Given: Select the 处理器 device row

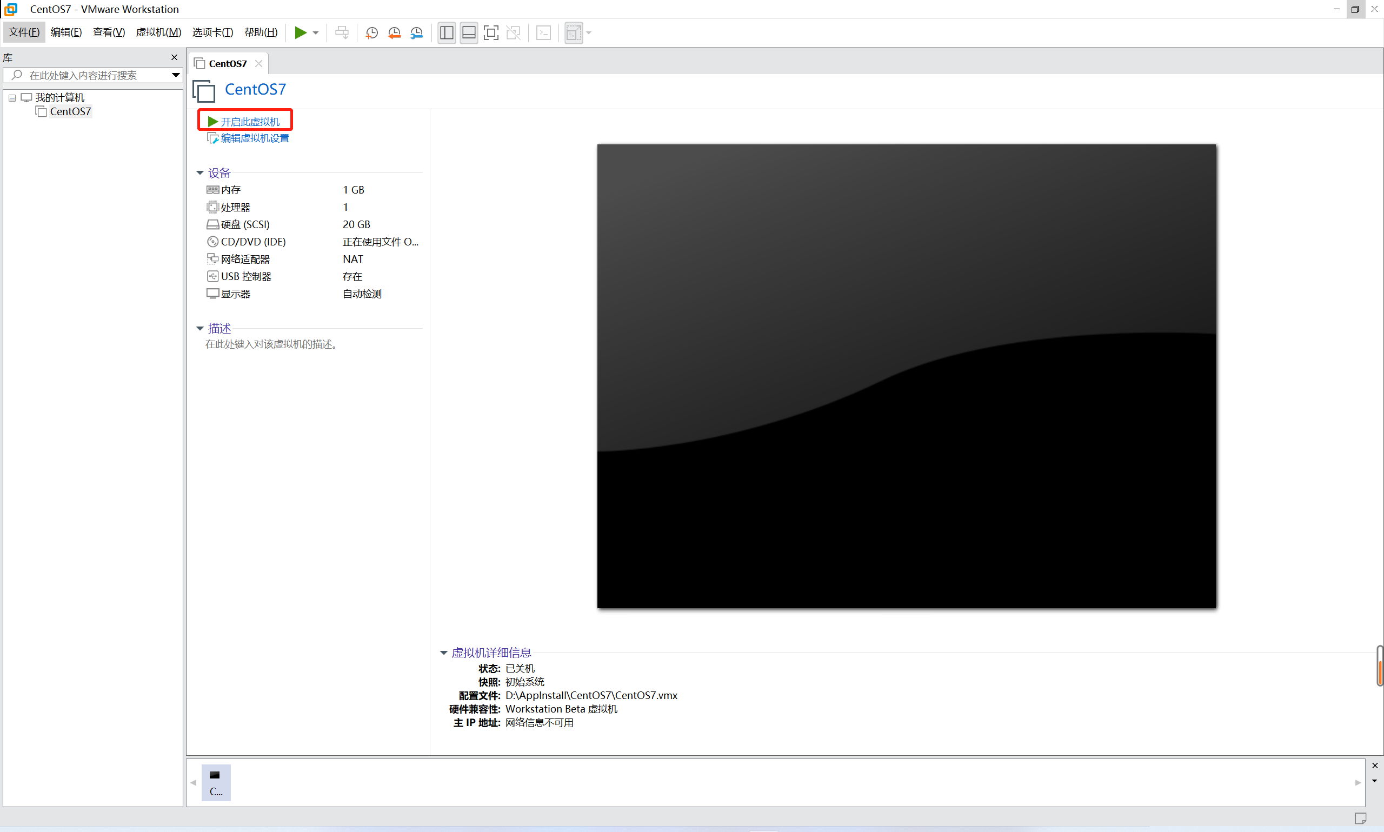Looking at the screenshot, I should (312, 207).
